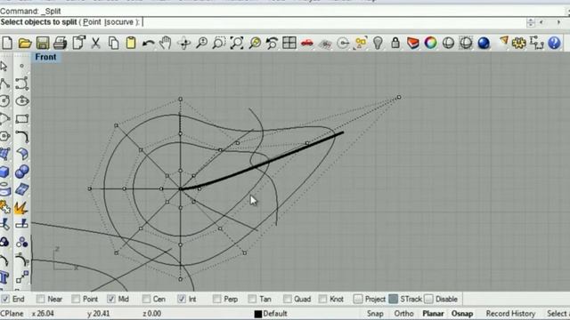Toggle Ortho in the status bar

403,314
